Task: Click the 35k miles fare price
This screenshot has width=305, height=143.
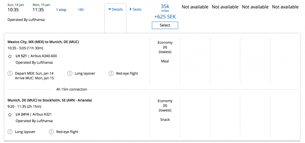Action: 165,7
